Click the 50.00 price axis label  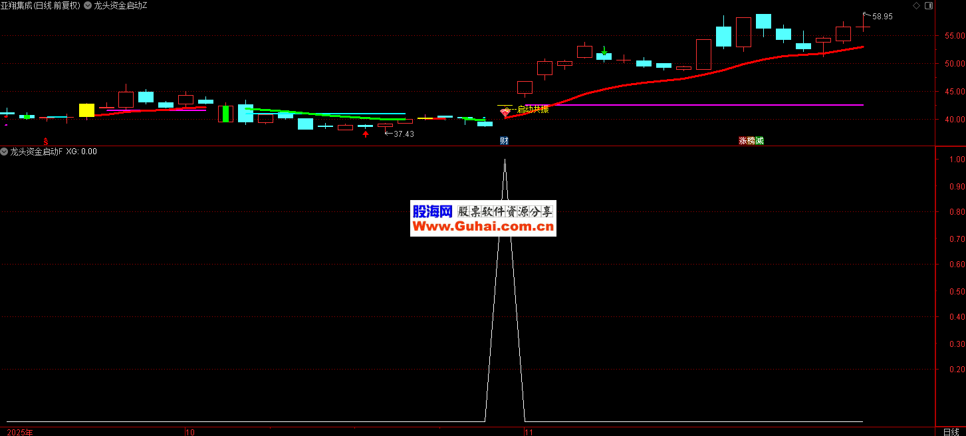point(954,64)
